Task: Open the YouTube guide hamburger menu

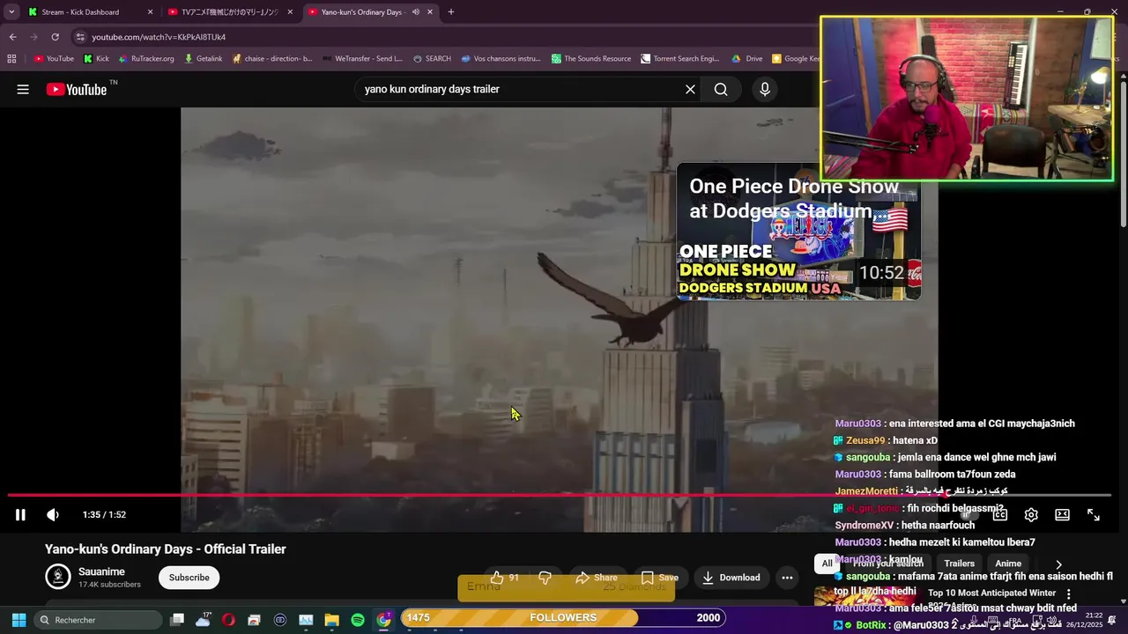Action: (23, 89)
